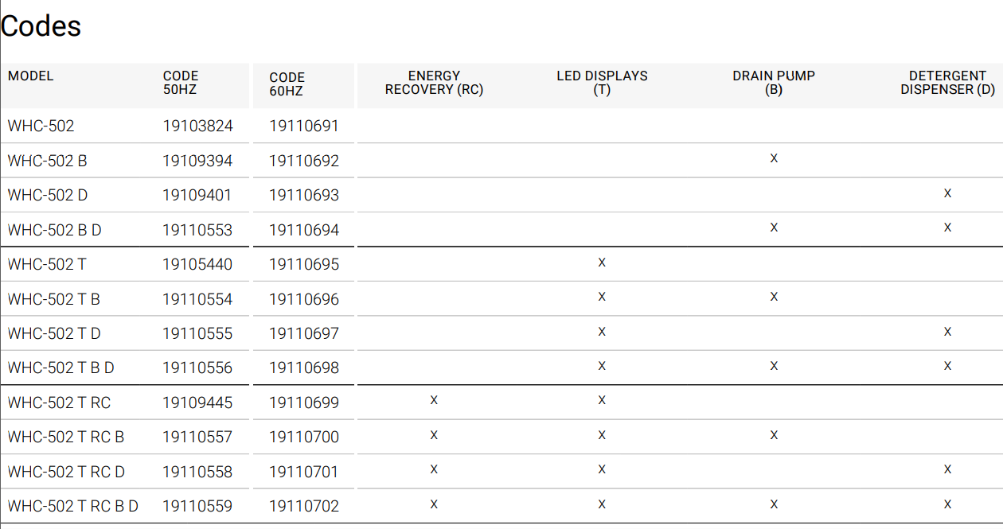The image size is (1003, 529).
Task: Select the ENERGY RECOVERY (RC) header
Action: click(x=434, y=83)
